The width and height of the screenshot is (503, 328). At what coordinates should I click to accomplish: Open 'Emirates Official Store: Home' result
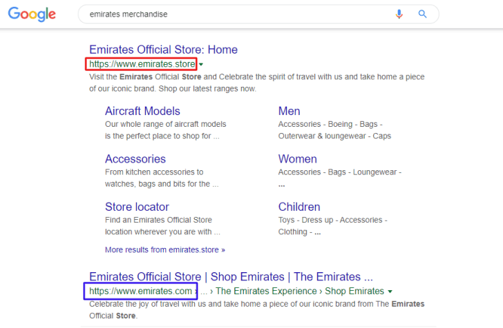(x=163, y=50)
